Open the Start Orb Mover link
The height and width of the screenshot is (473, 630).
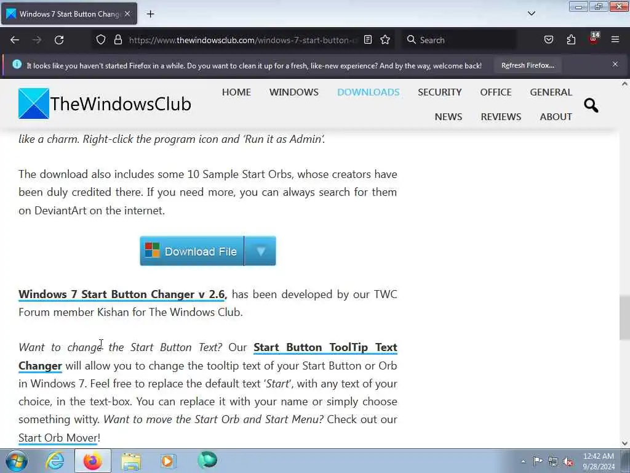coord(58,438)
